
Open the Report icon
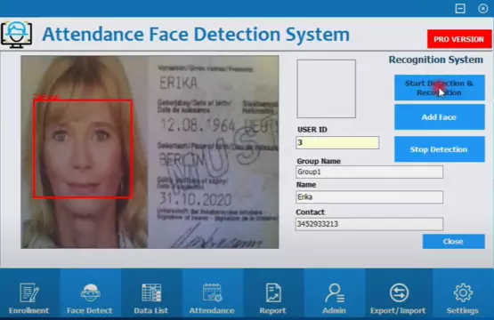pyautogui.click(x=273, y=292)
